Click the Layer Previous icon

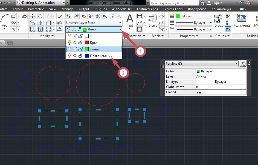pos(91,16)
